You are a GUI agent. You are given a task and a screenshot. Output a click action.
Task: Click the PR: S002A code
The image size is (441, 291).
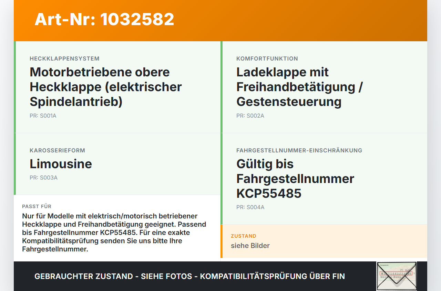tap(250, 116)
